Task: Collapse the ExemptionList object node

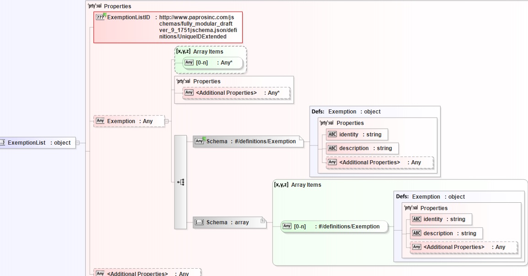Action: [77, 143]
